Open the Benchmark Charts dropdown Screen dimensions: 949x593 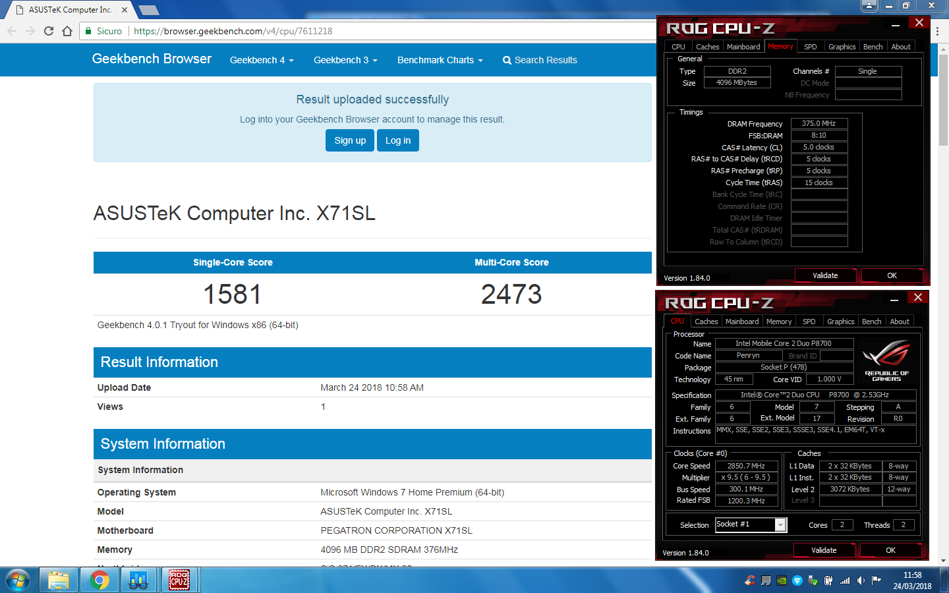click(x=440, y=60)
